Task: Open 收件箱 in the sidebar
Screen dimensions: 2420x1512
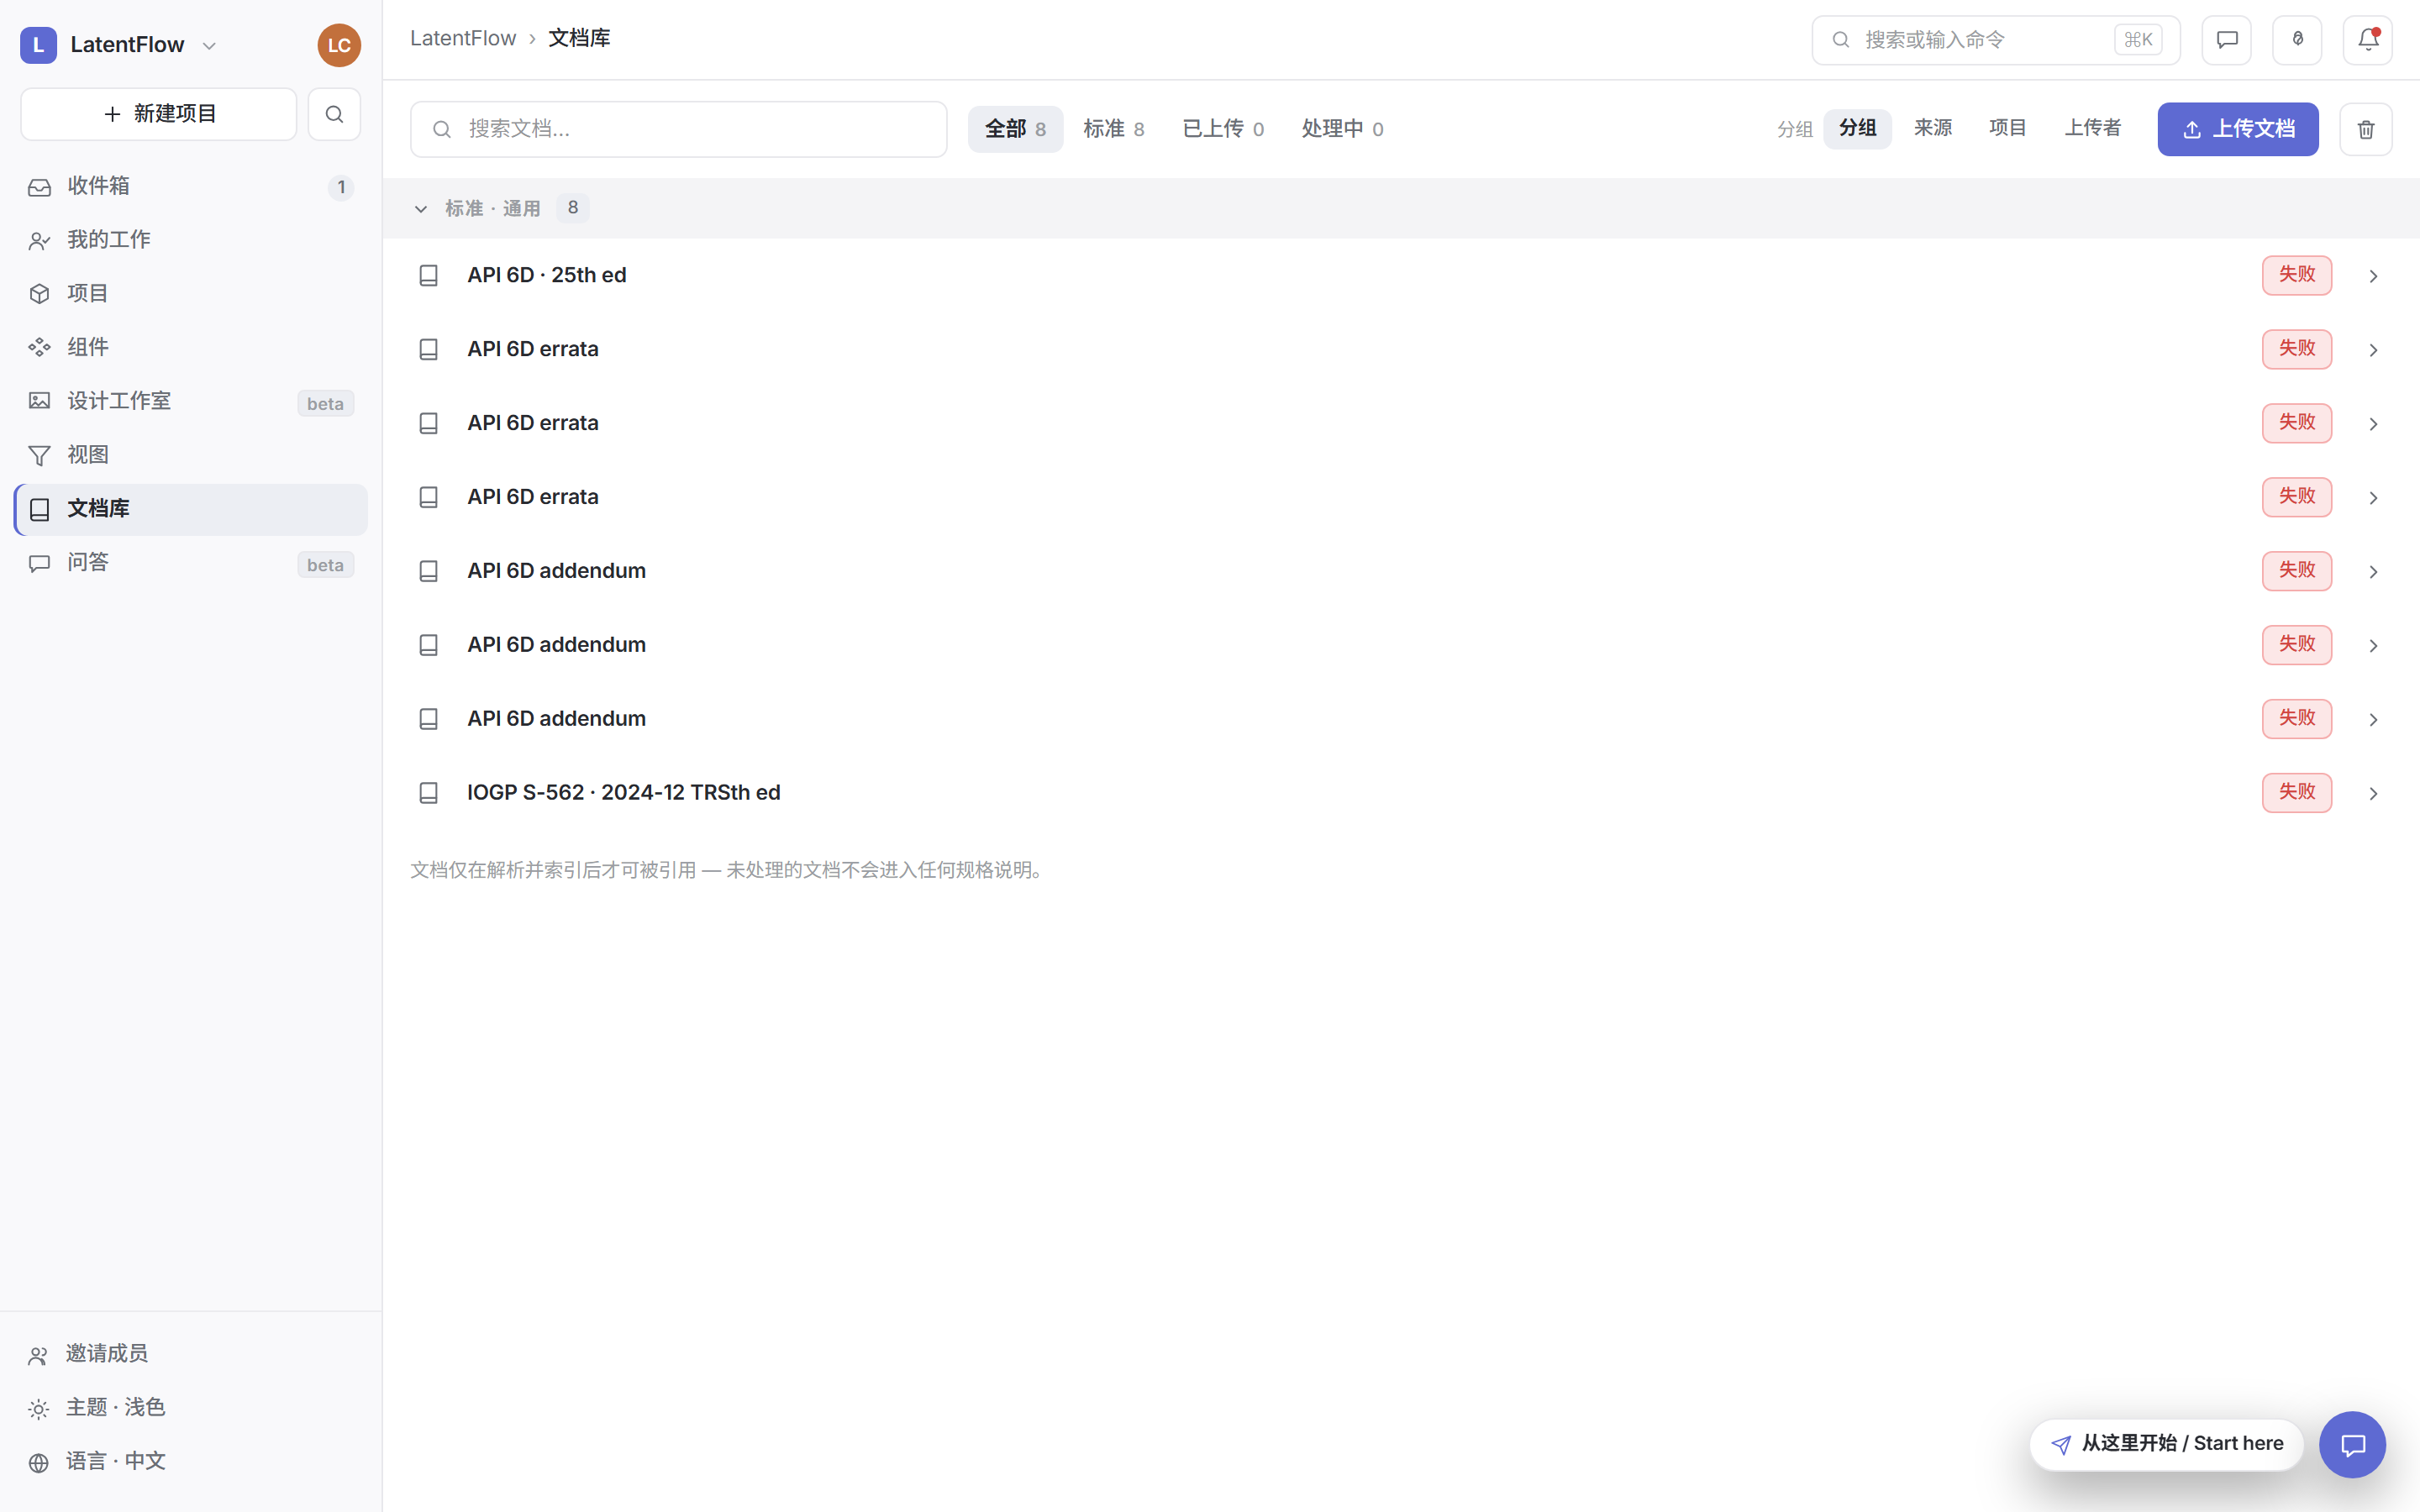Action: (x=191, y=186)
